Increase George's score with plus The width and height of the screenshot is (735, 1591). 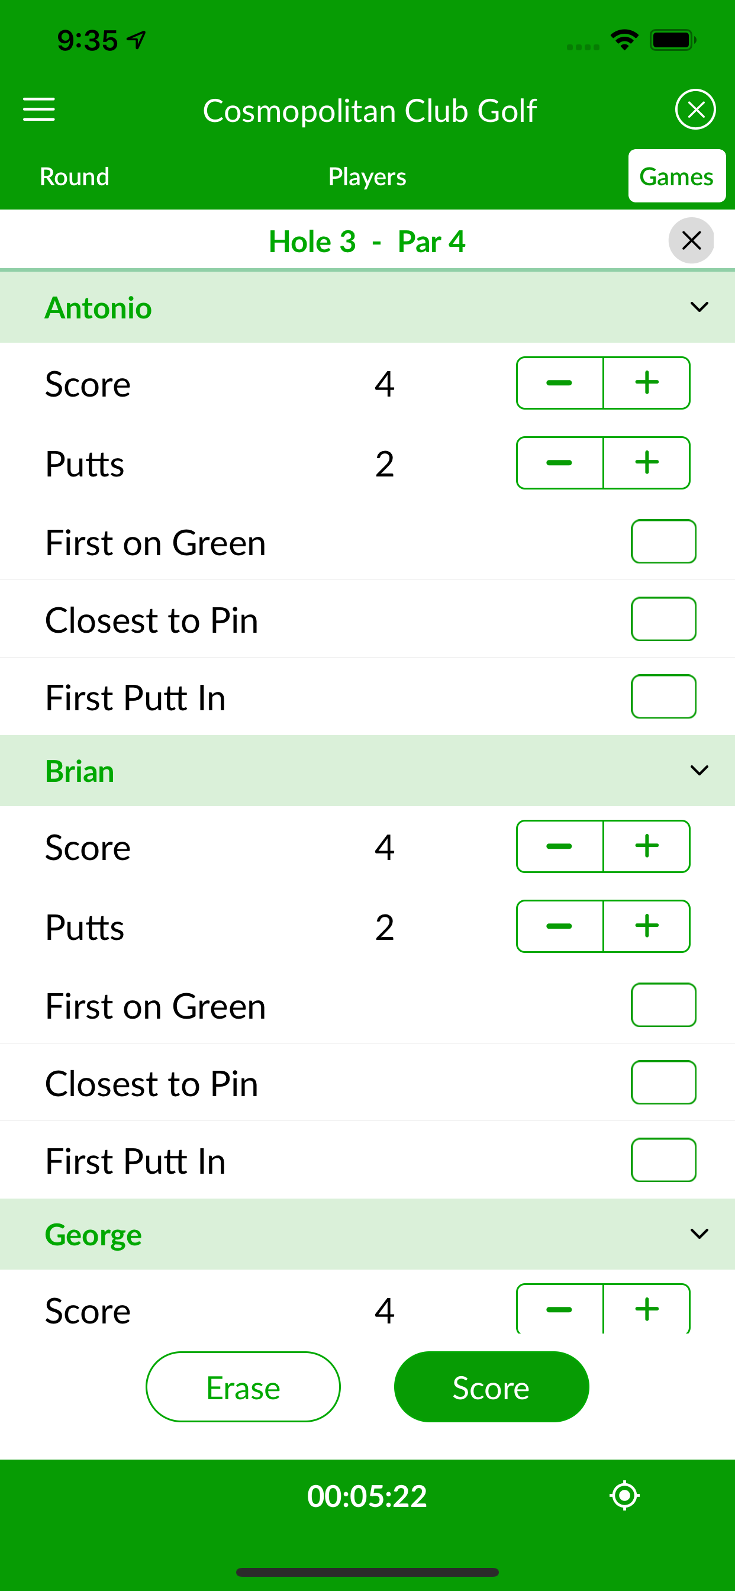click(x=646, y=1309)
